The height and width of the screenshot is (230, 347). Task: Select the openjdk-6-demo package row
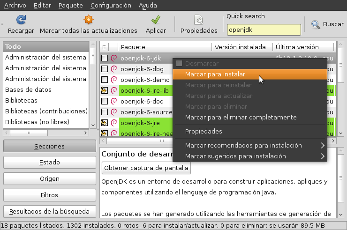click(x=136, y=80)
